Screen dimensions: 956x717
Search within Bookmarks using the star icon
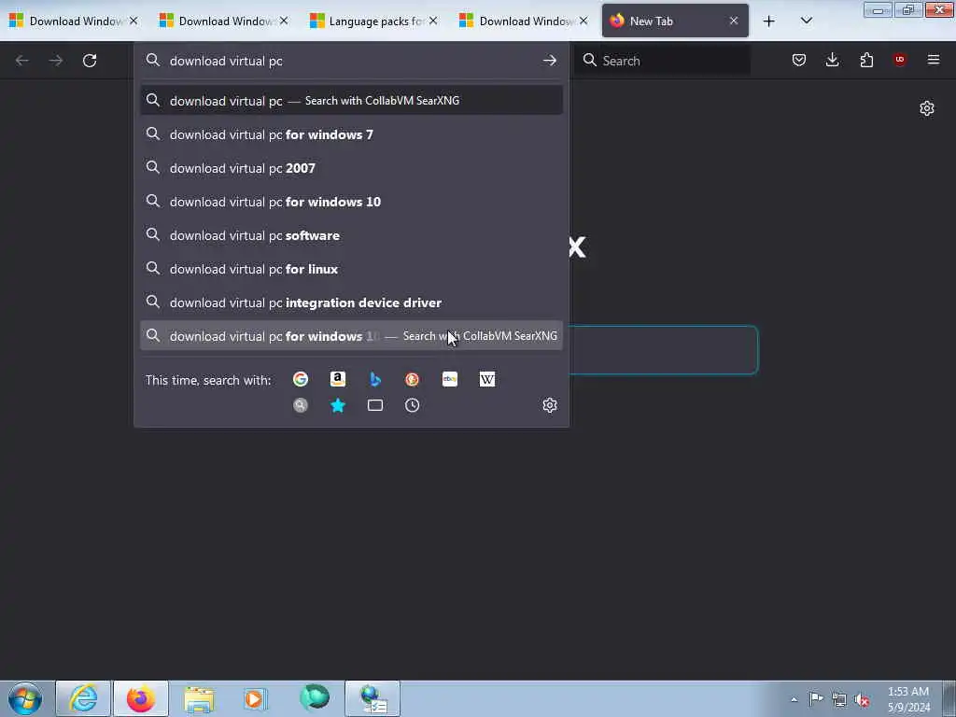click(x=338, y=405)
